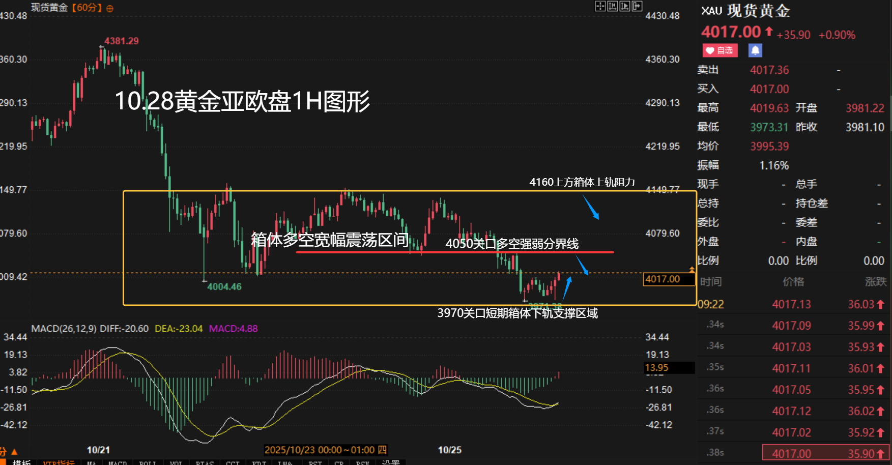Open the 模板 template menu at bottom
Image resolution: width=892 pixels, height=465 pixels.
(21, 462)
